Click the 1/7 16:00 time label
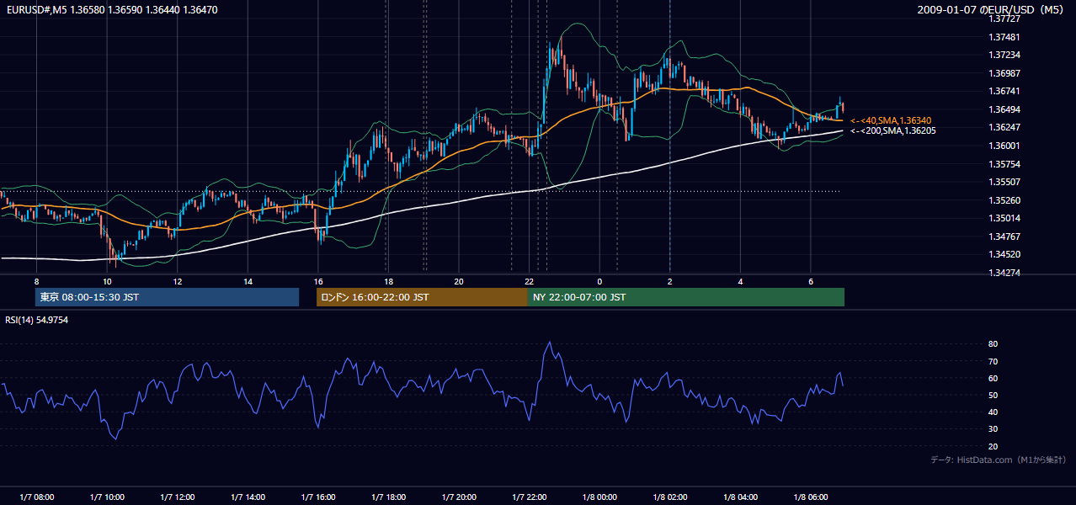The height and width of the screenshot is (505, 1076). pos(318,497)
